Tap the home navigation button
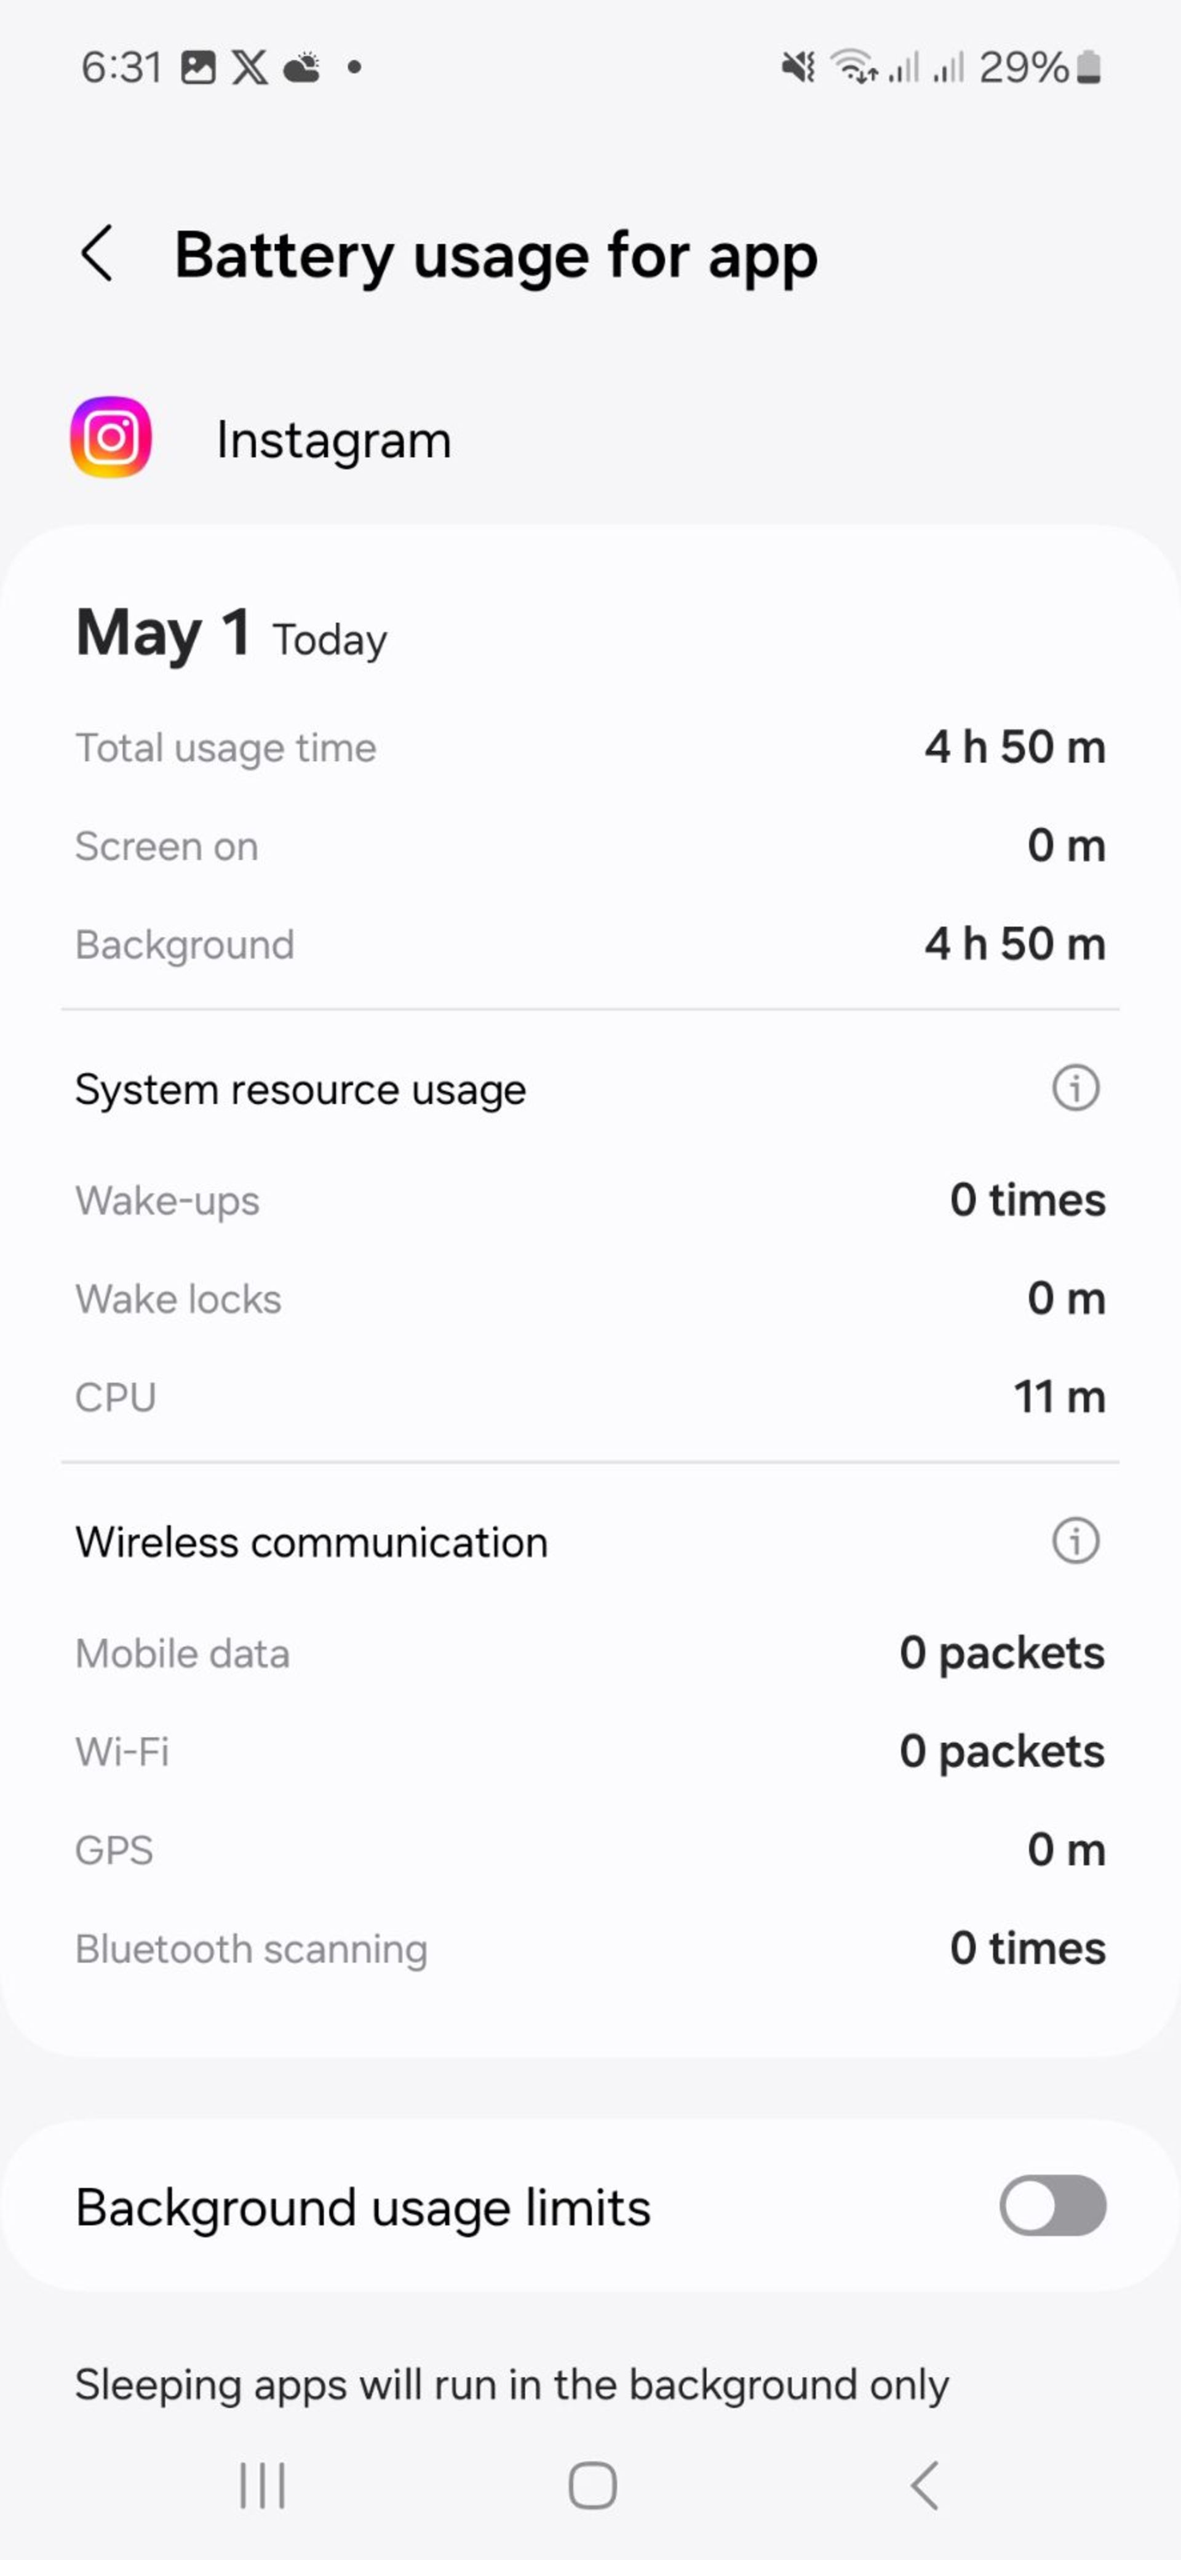Screen dimensions: 1181x2560 (592, 2484)
